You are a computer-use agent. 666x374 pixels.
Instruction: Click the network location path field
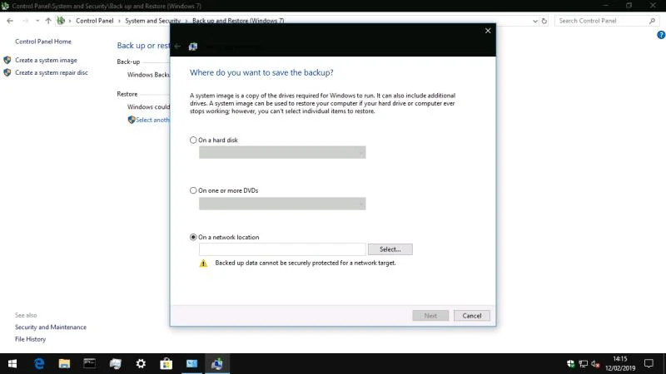click(x=282, y=249)
